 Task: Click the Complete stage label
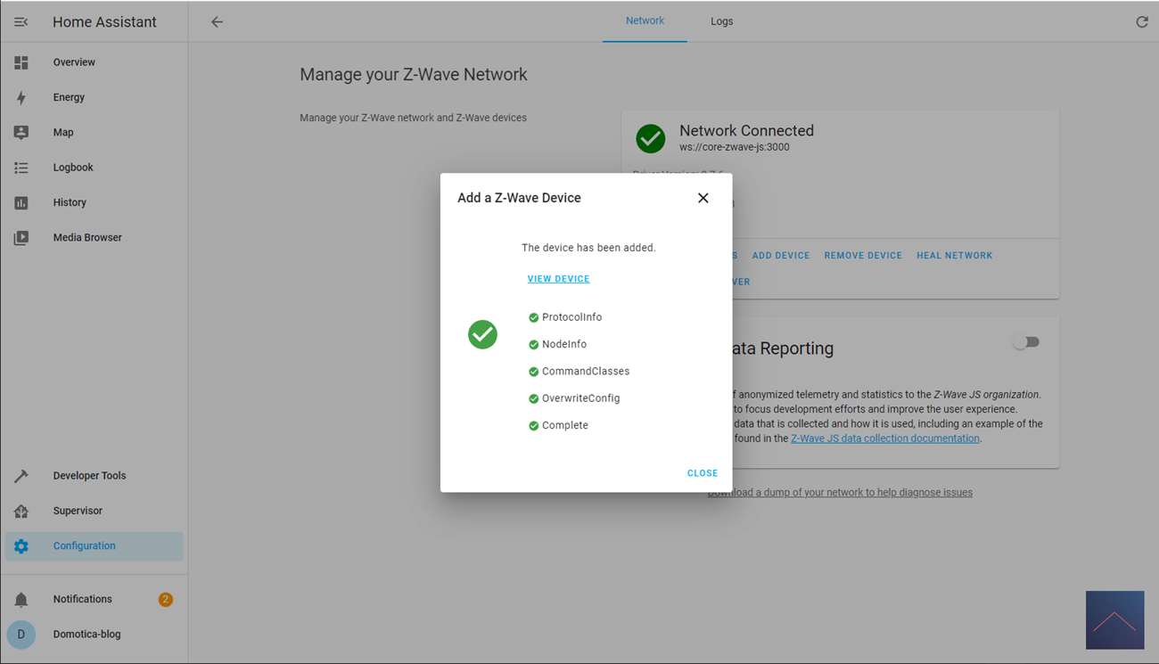565,426
